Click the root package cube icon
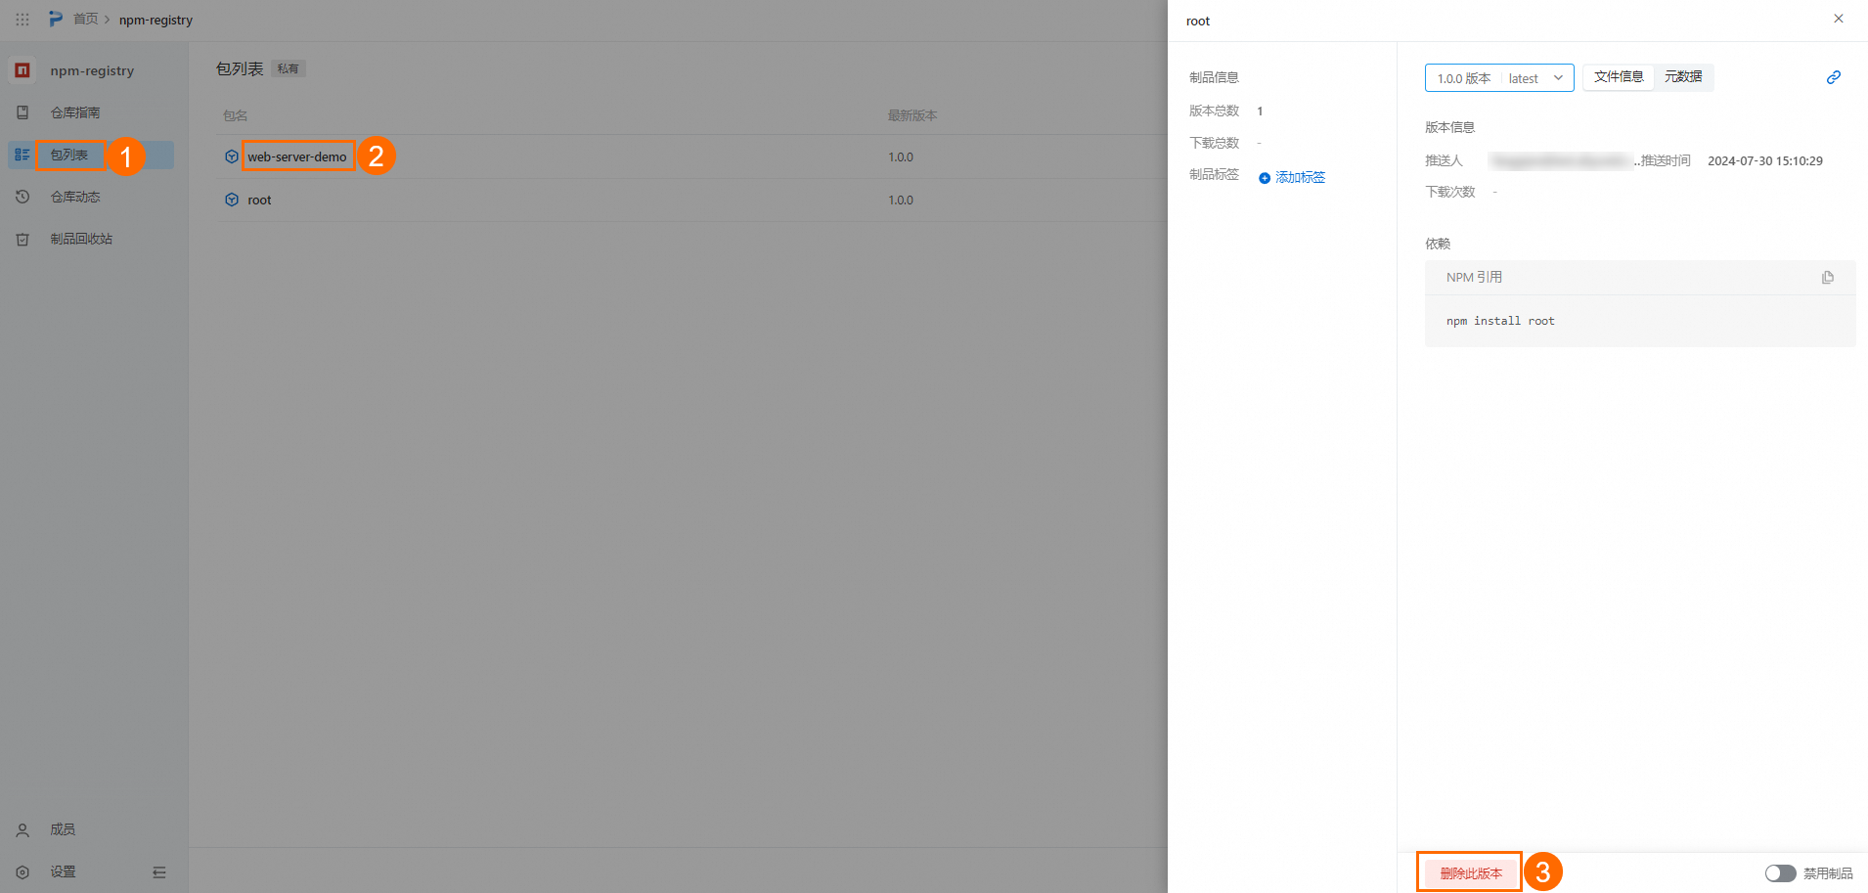1868x893 pixels. point(232,200)
